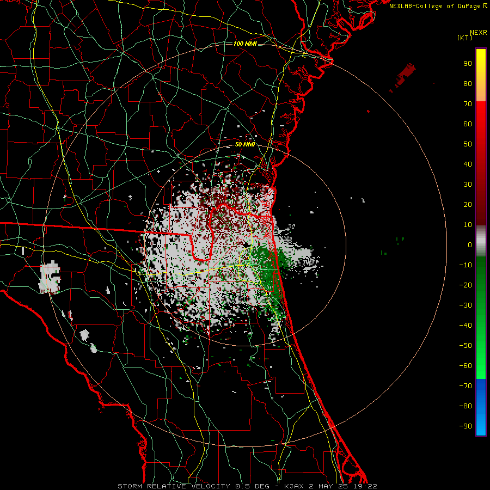Click the dark red echo streak offshore to the northeast

point(405,76)
